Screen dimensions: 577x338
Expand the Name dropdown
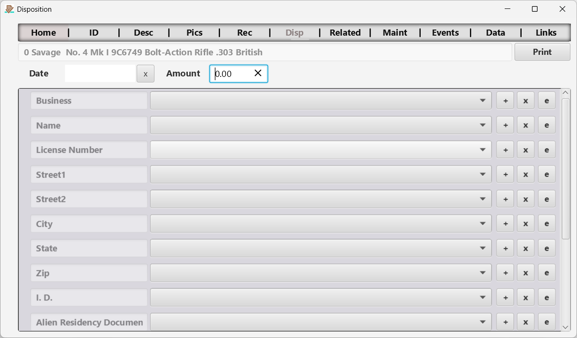[321, 125]
